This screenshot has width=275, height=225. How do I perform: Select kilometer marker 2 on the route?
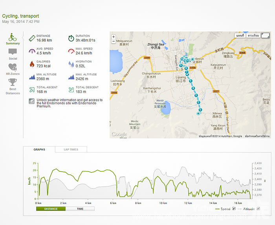198,102
